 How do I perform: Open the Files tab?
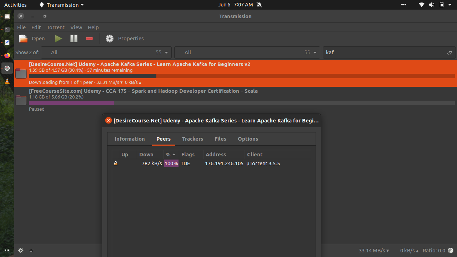(220, 139)
